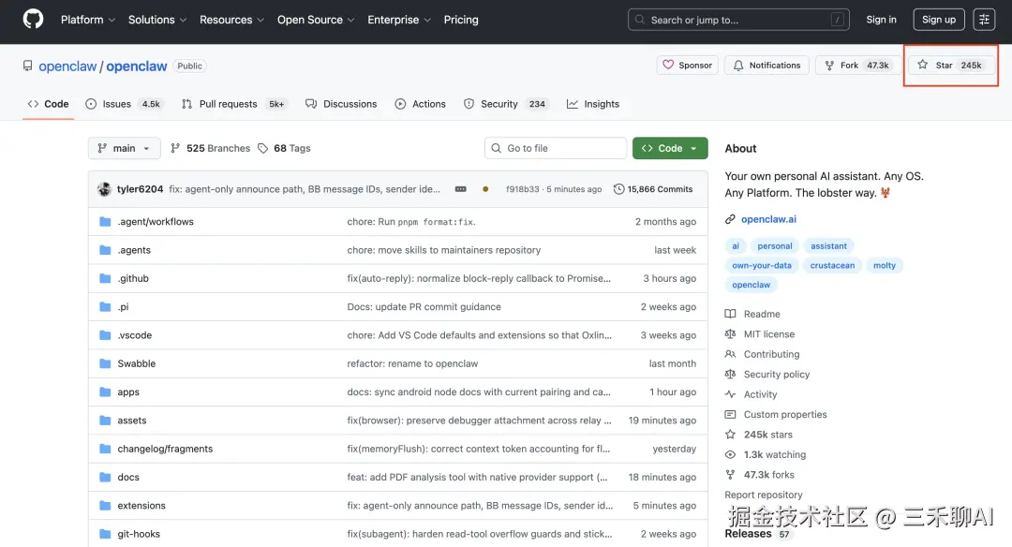View the 525 Branches link
Screen dimensions: 1012x547
(x=211, y=148)
